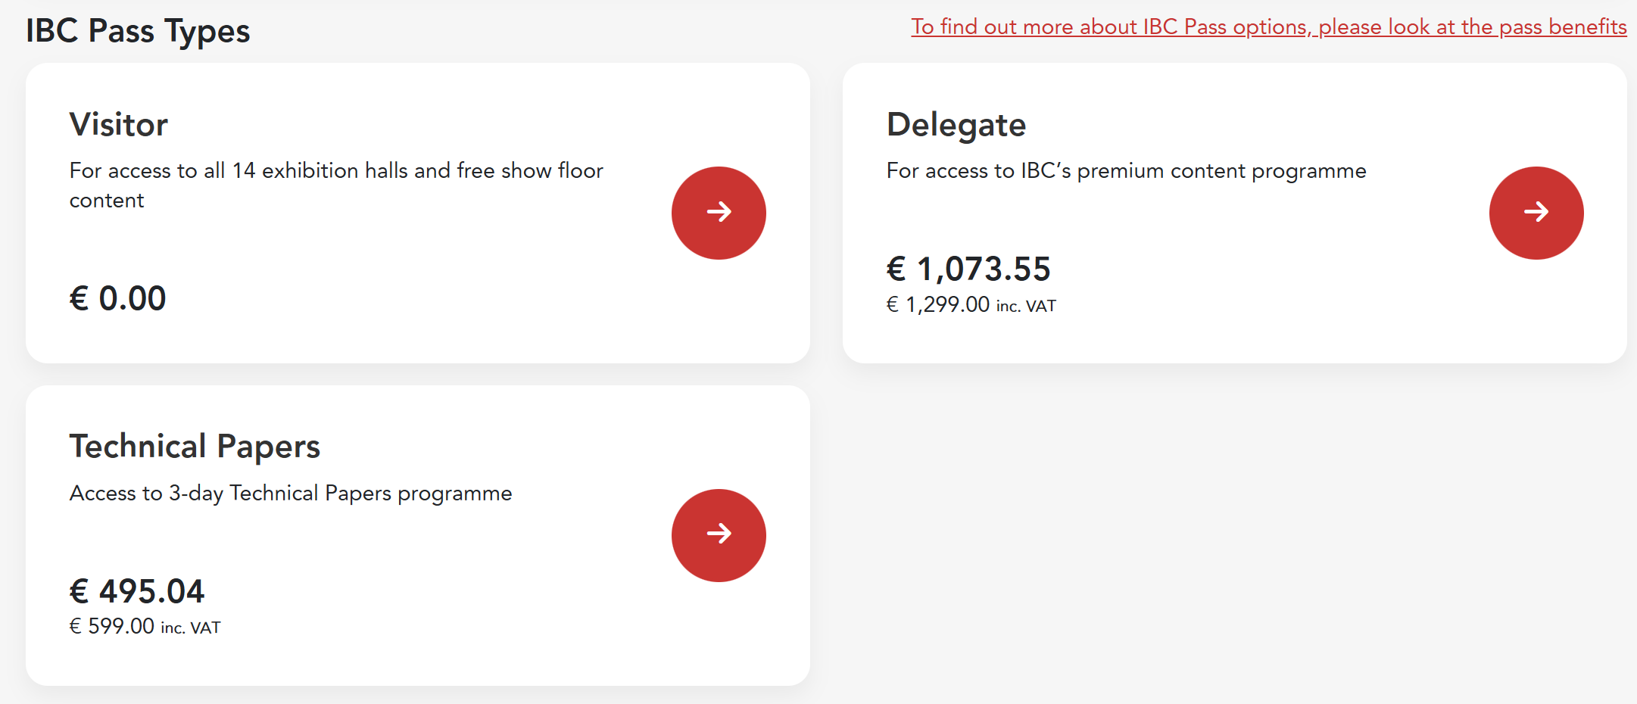Click the € 599.00 inc. VAT text
Screen dimensions: 1637x704
pyautogui.click(x=145, y=626)
